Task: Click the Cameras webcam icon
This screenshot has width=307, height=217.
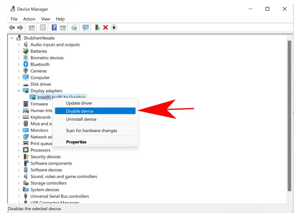Action: pos(26,71)
